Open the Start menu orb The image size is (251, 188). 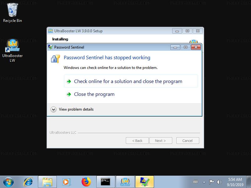8,182
